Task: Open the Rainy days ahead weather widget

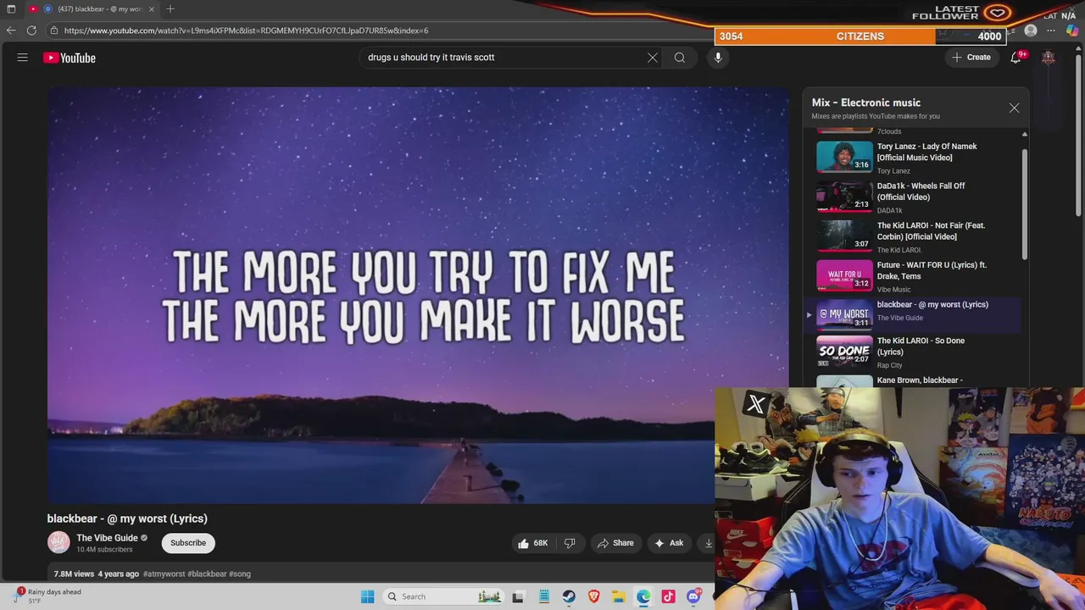Action: tap(49, 596)
